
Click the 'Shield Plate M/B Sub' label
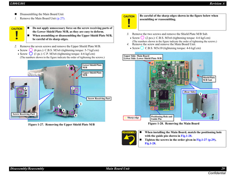(209, 79)
